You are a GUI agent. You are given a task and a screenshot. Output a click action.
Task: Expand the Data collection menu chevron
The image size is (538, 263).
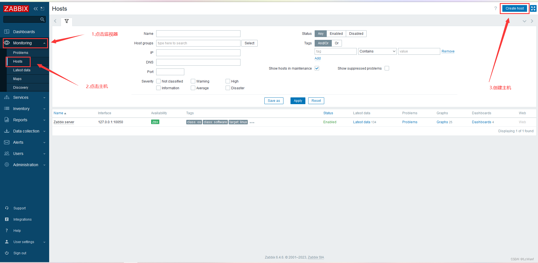44,131
